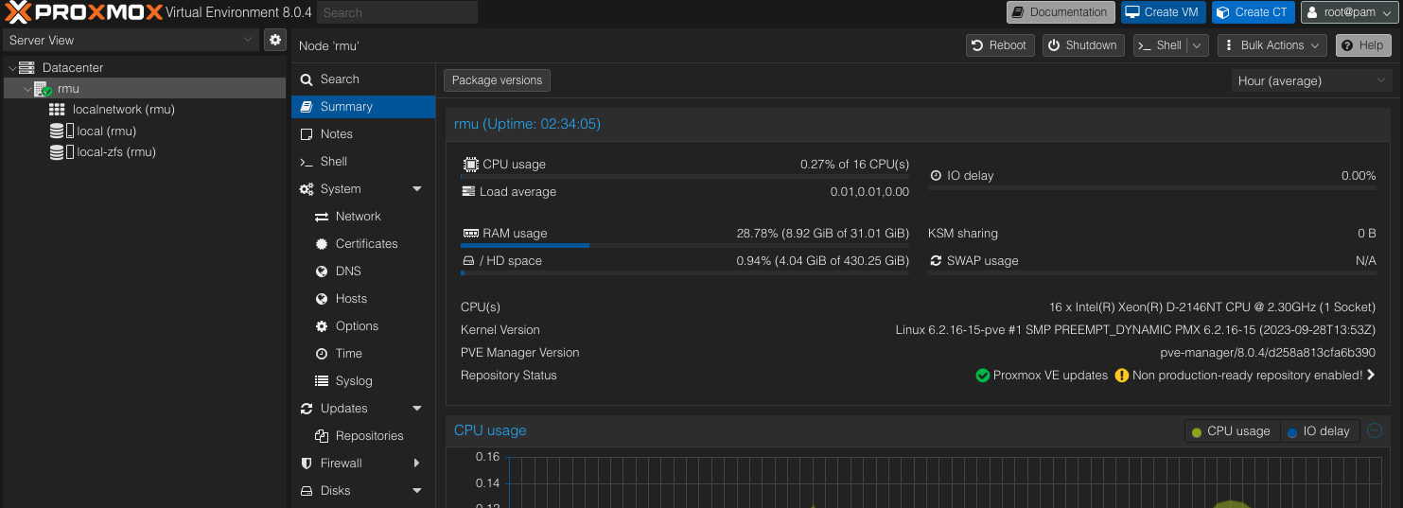Toggle the IO delay chart legend
The height and width of the screenshot is (508, 1403).
pyautogui.click(x=1320, y=431)
